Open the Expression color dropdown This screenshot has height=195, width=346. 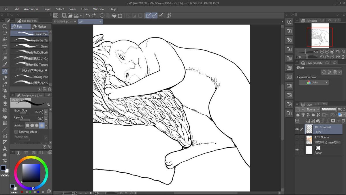(x=313, y=82)
